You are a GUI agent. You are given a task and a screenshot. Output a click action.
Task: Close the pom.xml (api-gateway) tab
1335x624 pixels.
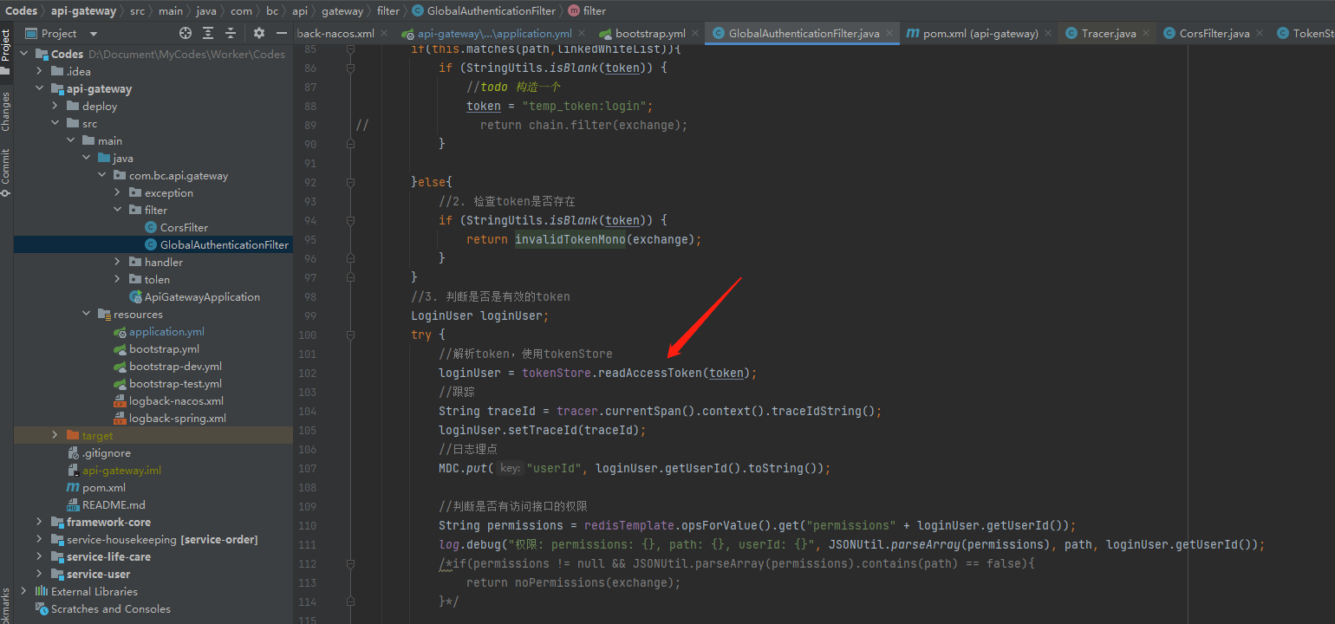tap(1049, 33)
